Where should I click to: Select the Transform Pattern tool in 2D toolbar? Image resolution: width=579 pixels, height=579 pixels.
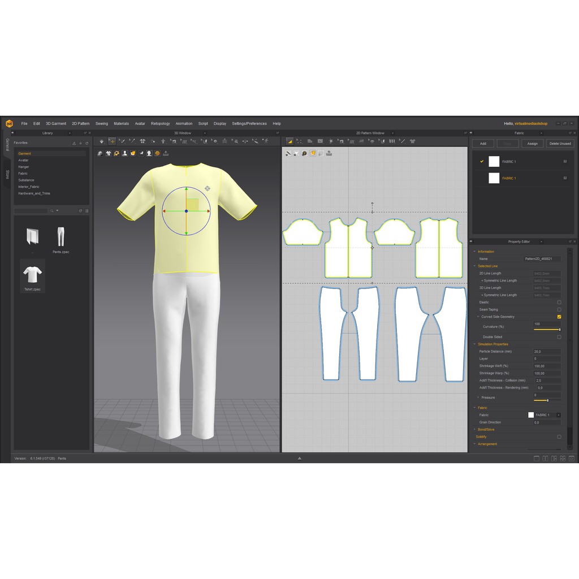tap(289, 141)
